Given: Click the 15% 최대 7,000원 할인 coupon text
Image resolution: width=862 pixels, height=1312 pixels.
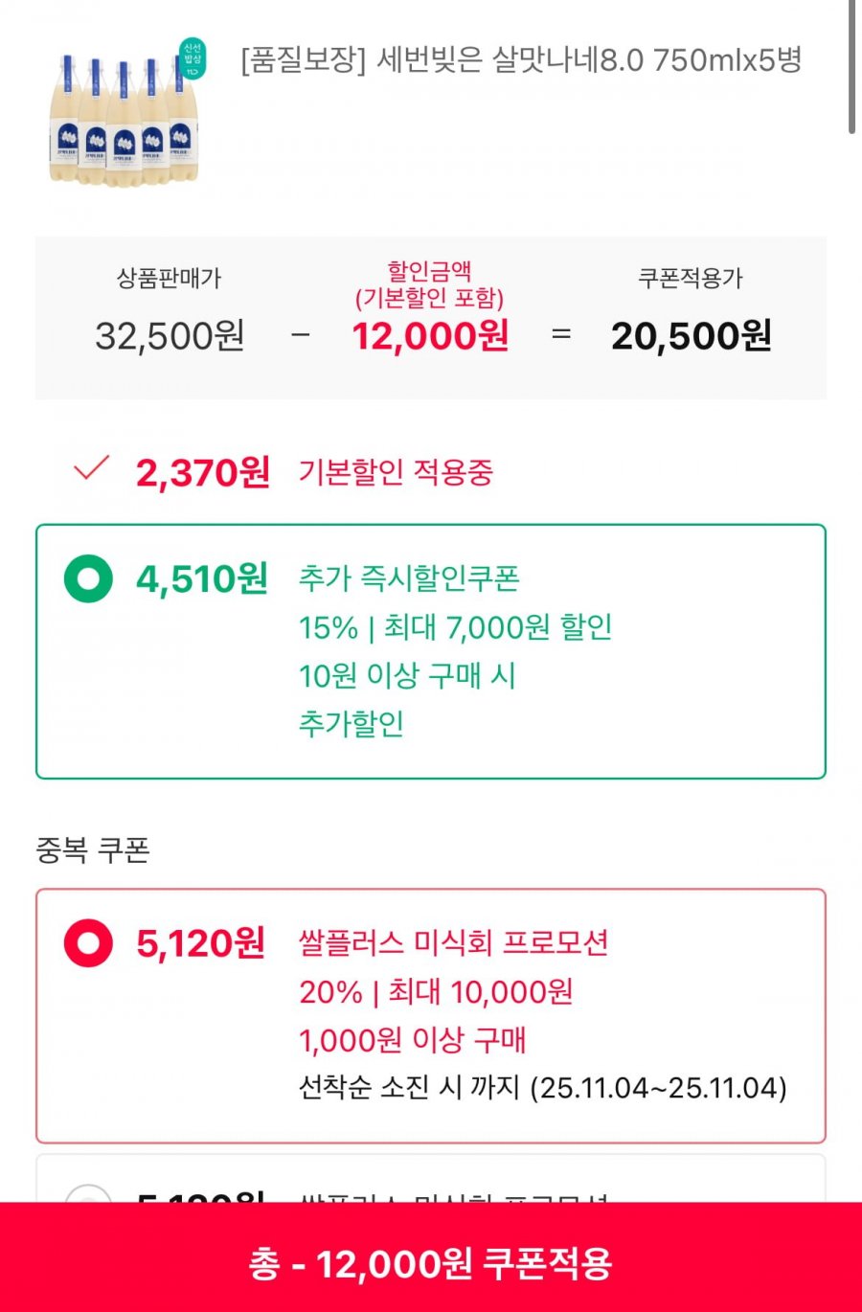Looking at the screenshot, I should (456, 627).
